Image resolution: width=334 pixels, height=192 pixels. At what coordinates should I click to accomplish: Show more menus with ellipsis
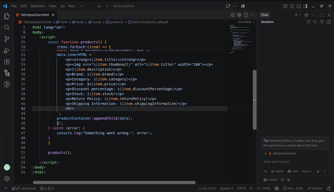(x=81, y=6)
